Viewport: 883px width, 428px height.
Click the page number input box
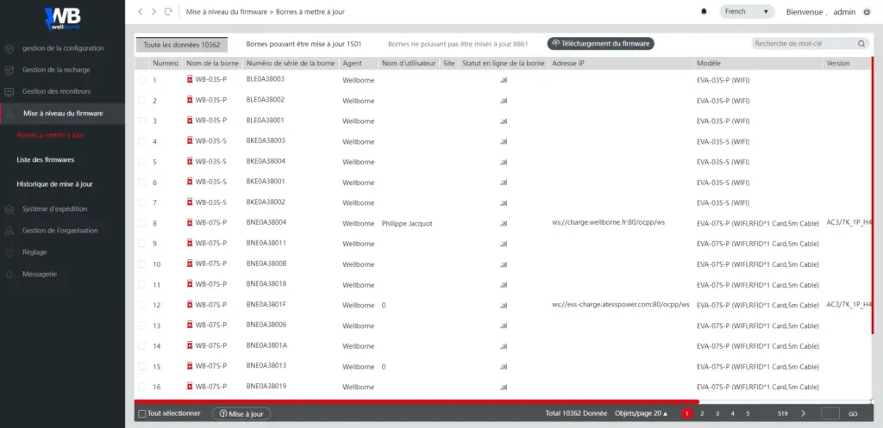pos(830,414)
